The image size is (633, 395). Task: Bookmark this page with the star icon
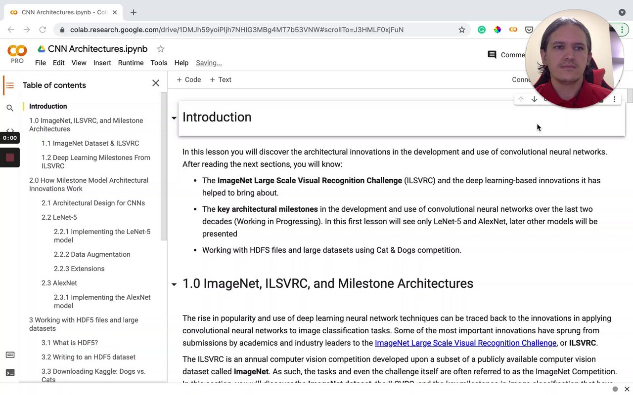click(461, 30)
